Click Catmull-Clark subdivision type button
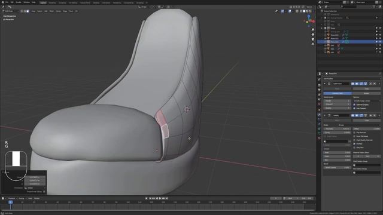Image resolution: width=383 pixels, height=215 pixels. pyautogui.click(x=338, y=93)
